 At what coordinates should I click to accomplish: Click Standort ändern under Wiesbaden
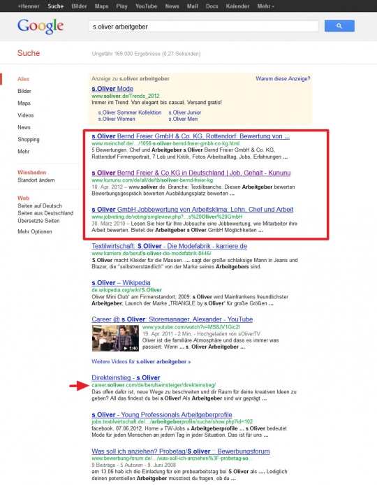36,180
